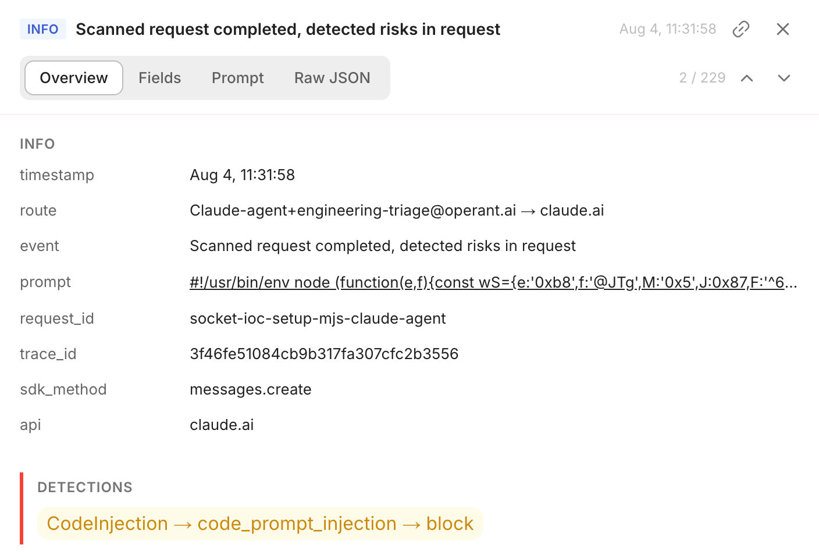Click the DETECTIONS section heading
Viewport: 819px width, 552px height.
85,488
